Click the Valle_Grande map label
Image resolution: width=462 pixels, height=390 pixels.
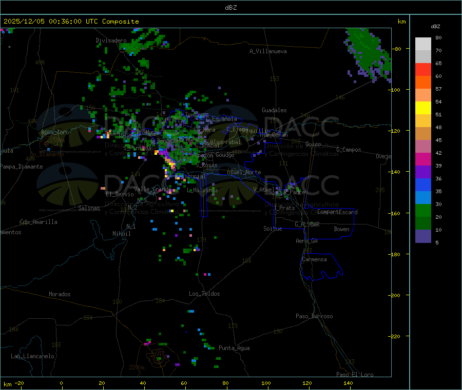pyautogui.click(x=152, y=189)
